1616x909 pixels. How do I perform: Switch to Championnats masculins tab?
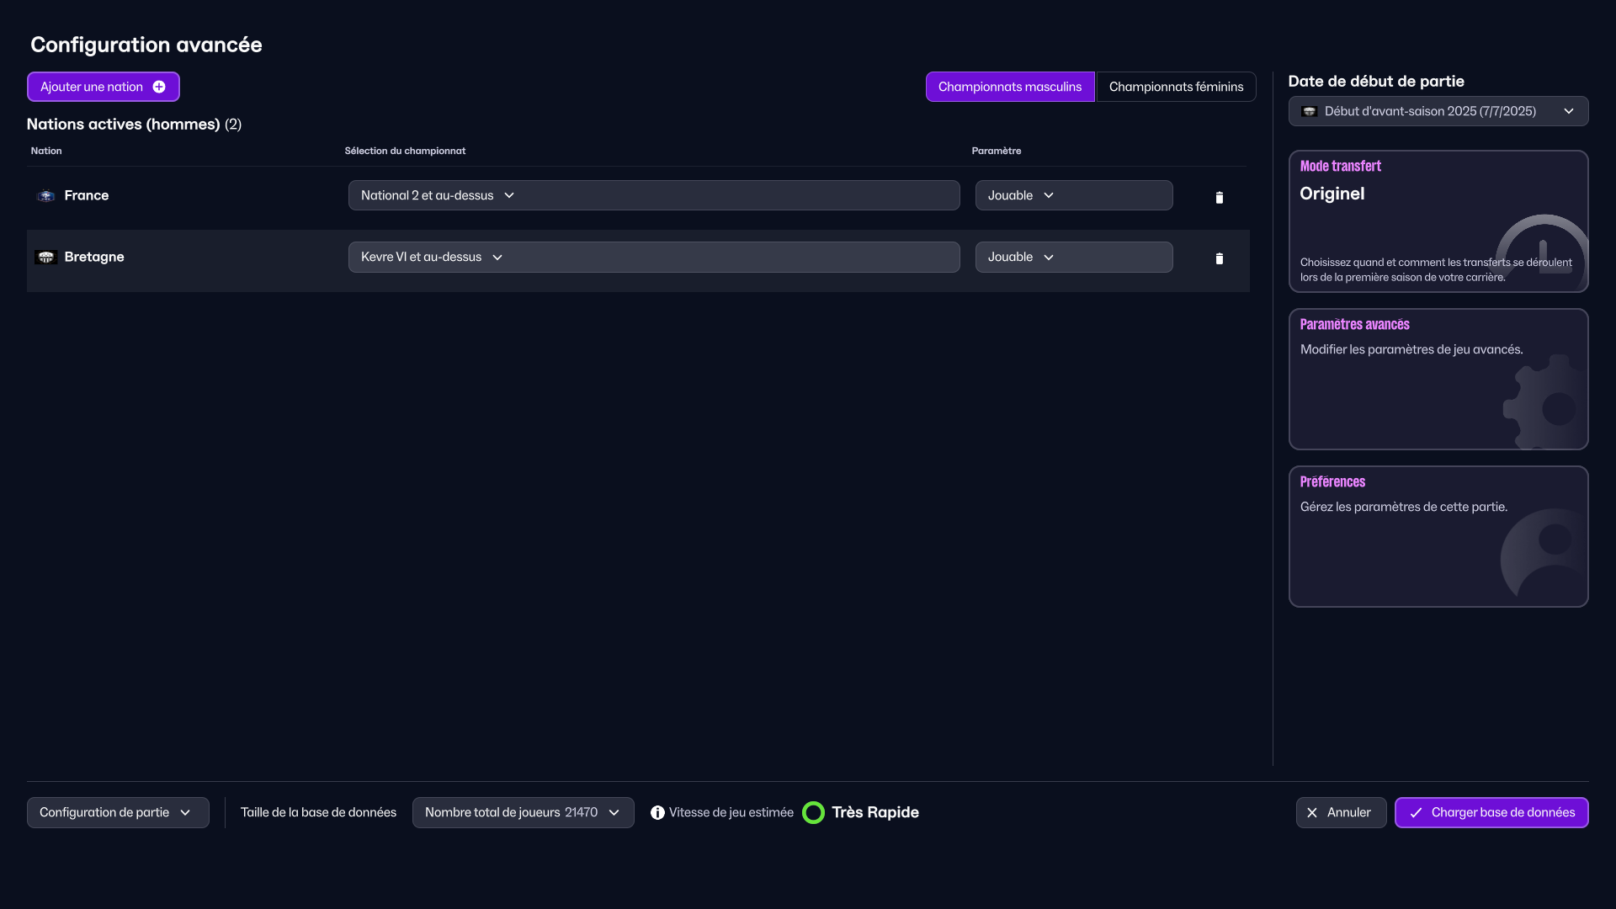[x=1010, y=87]
